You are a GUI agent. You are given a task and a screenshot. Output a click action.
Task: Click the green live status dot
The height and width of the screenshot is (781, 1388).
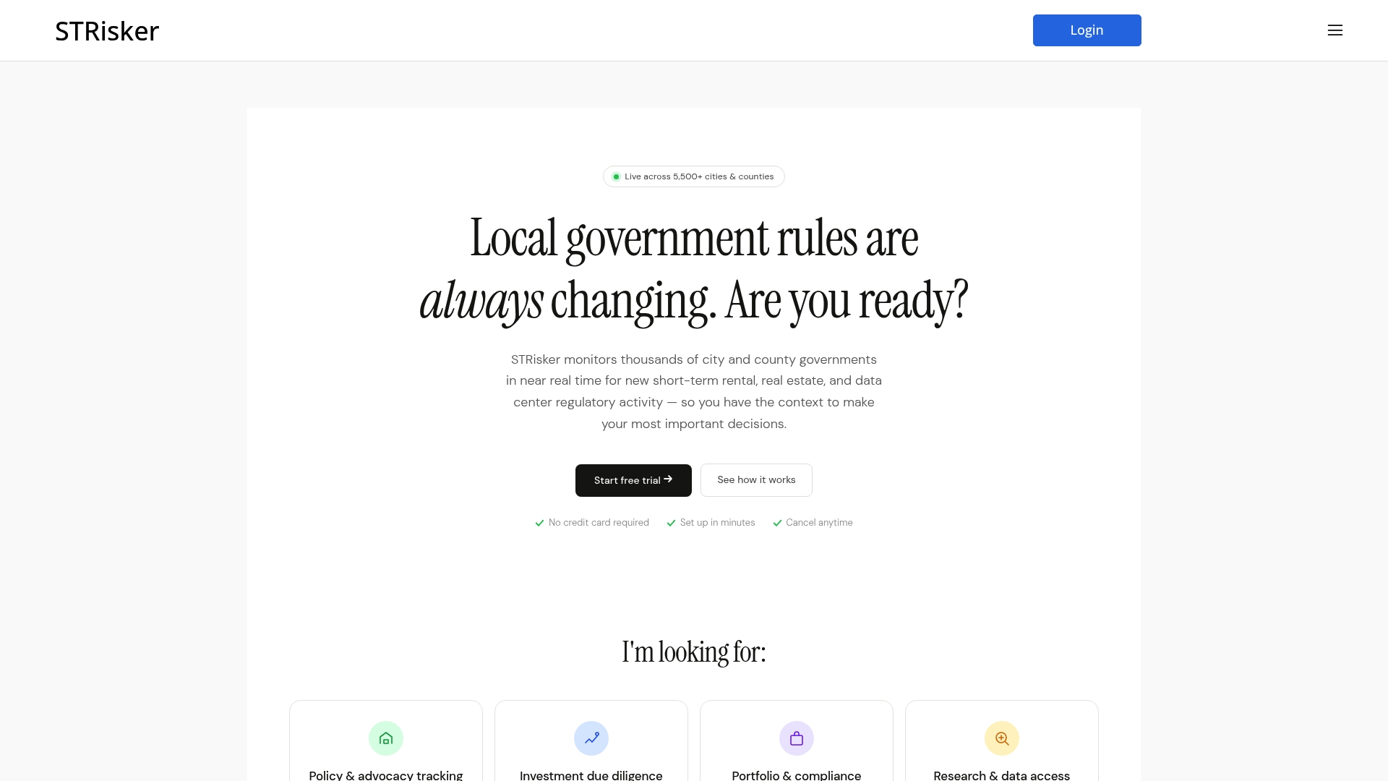coord(616,176)
